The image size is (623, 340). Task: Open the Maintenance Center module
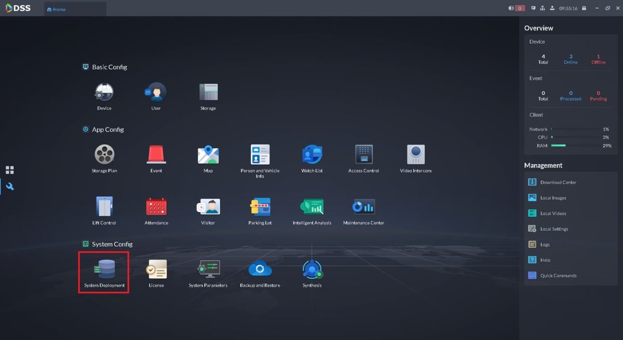[x=363, y=206]
